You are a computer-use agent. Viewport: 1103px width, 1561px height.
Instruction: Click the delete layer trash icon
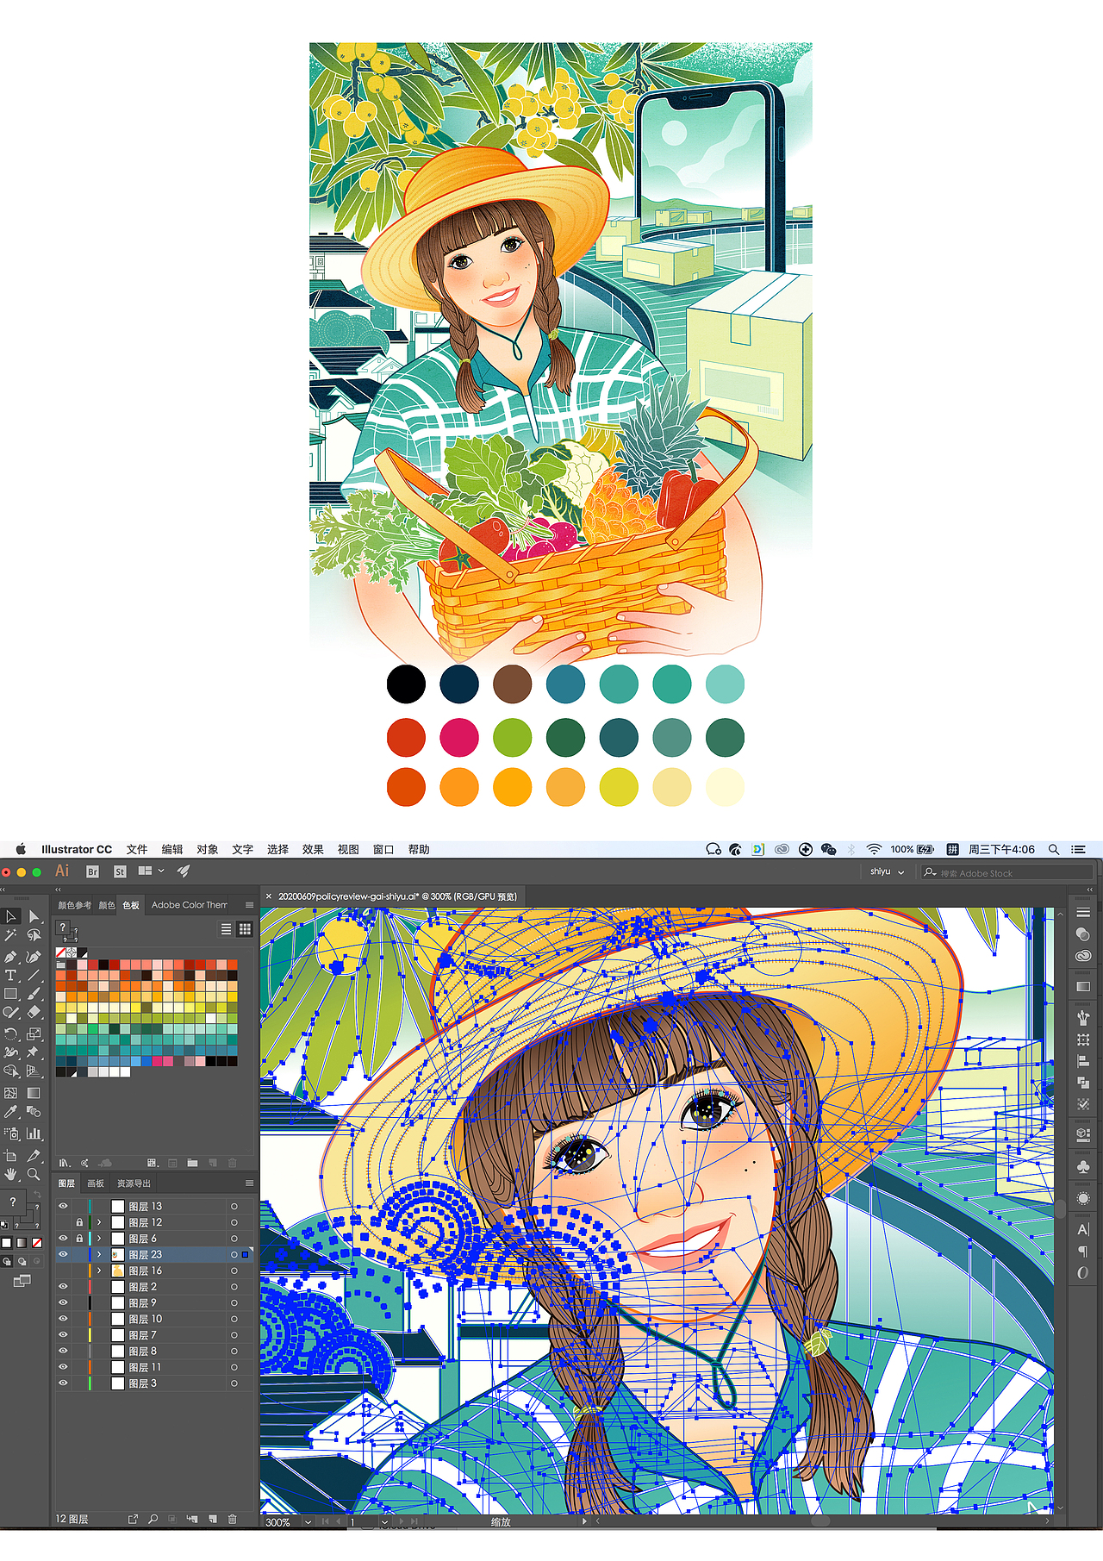click(x=233, y=1519)
